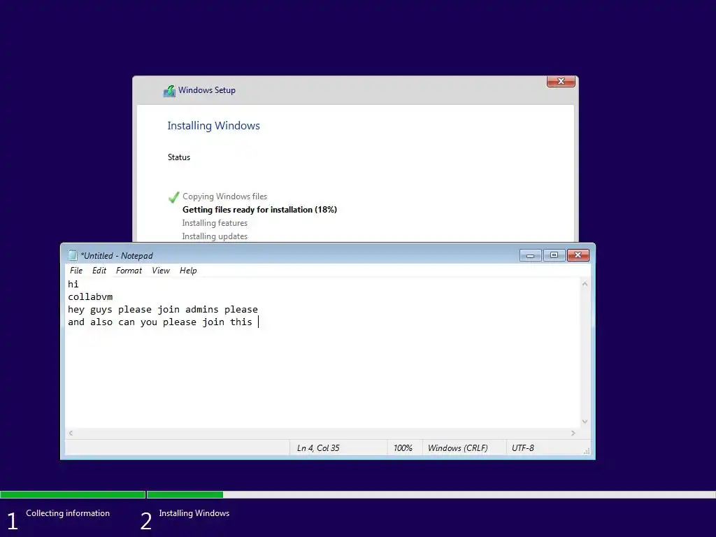The height and width of the screenshot is (537, 716).
Task: Click the 'and also can you please join this' line
Action: click(x=160, y=322)
